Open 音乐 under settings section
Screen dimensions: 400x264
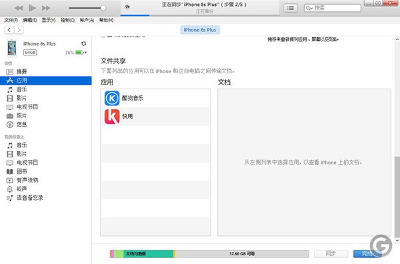tap(45, 89)
